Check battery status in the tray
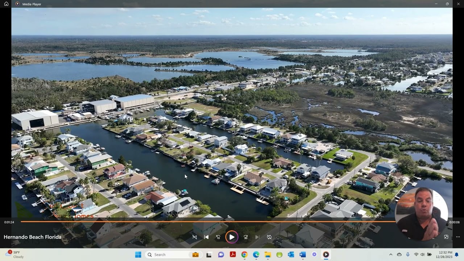 coord(430,254)
